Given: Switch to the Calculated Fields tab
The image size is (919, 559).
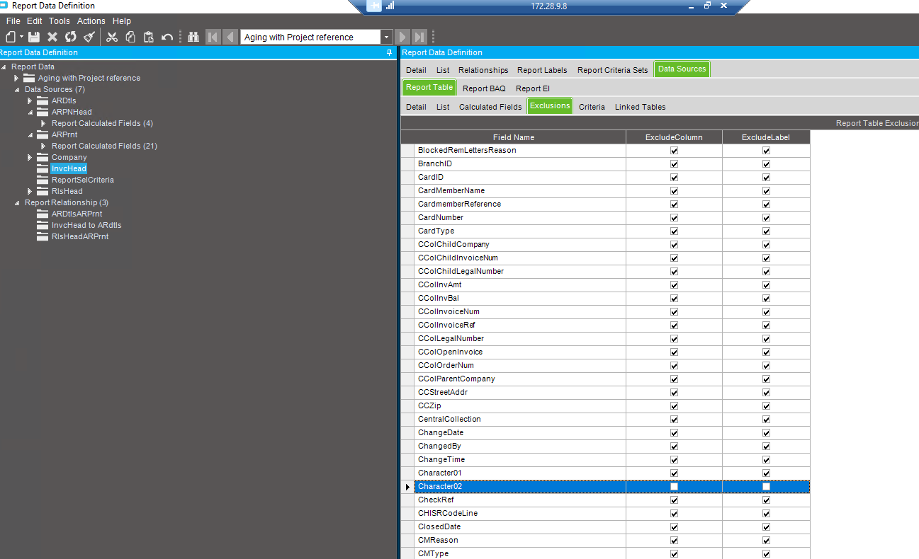Looking at the screenshot, I should (490, 107).
